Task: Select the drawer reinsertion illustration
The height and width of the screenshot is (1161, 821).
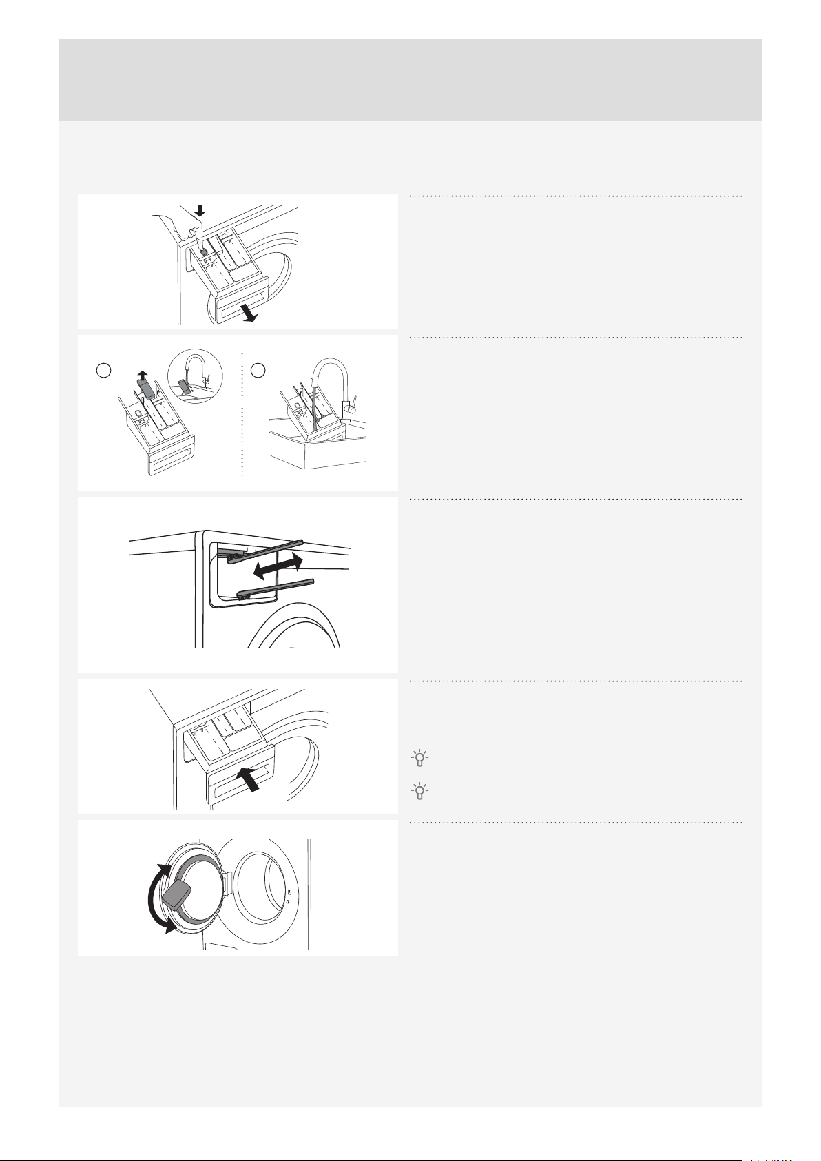Action: click(x=238, y=747)
